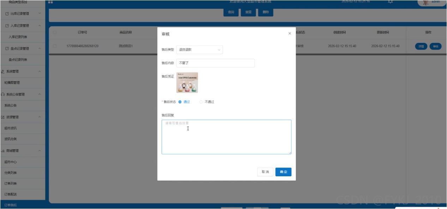
Task: Select the 不通过 radio option
Action: click(201, 102)
